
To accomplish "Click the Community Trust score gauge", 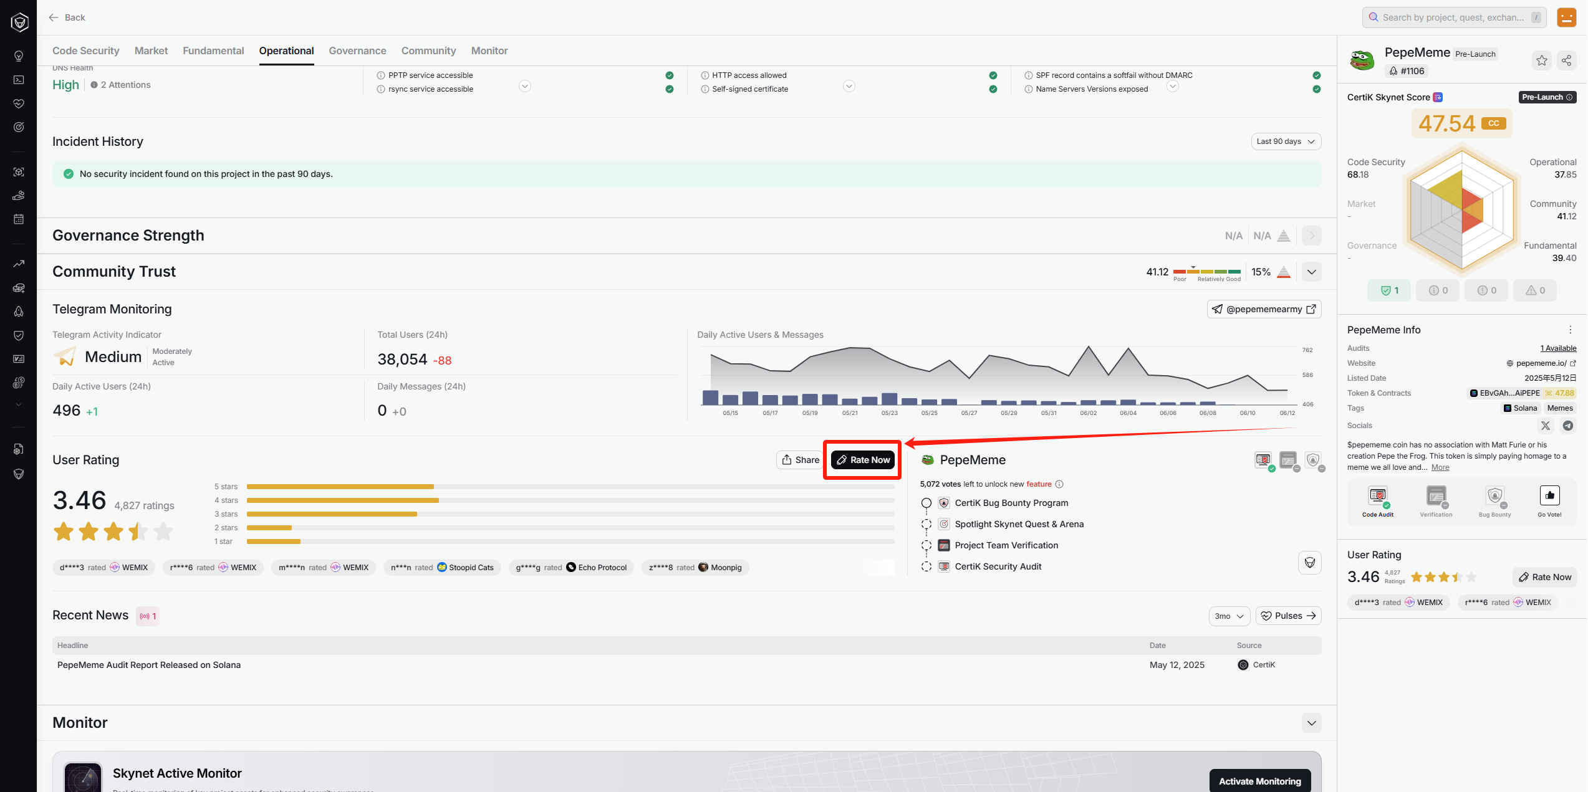I will pyautogui.click(x=1206, y=272).
